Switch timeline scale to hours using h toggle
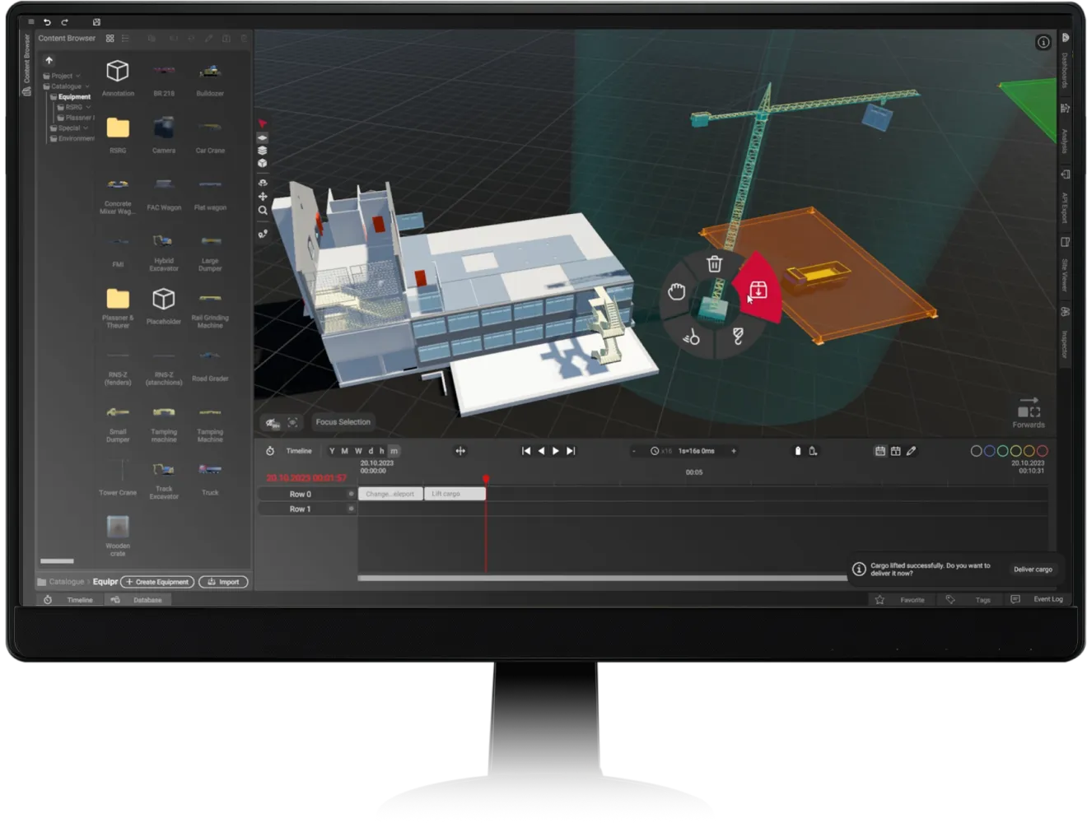 pos(380,451)
